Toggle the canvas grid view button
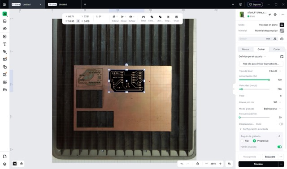This screenshot has width=287, height=169. click(15, 164)
